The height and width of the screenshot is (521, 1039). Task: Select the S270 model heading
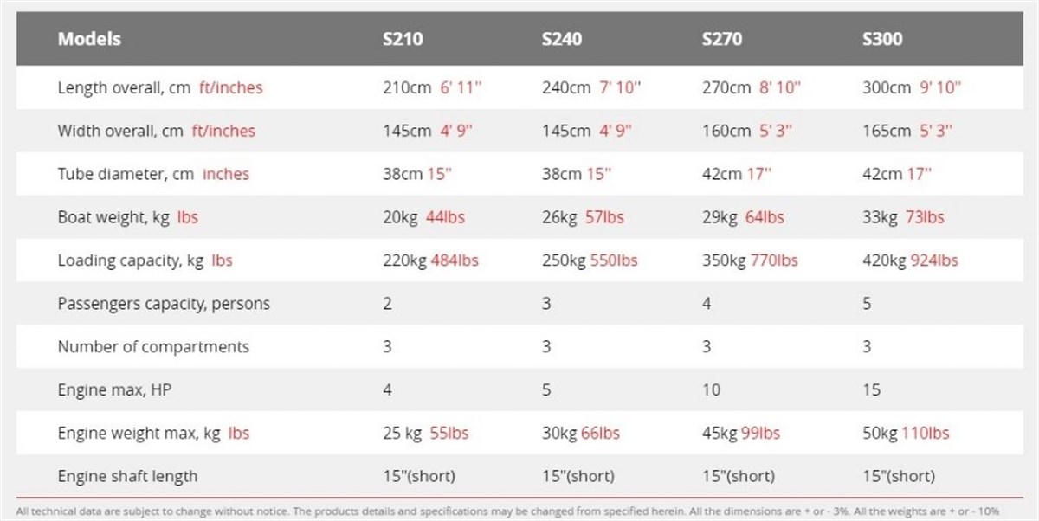point(722,39)
